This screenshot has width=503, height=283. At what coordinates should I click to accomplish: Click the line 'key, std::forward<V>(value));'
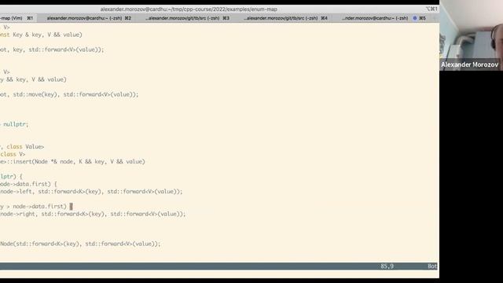[52, 50]
